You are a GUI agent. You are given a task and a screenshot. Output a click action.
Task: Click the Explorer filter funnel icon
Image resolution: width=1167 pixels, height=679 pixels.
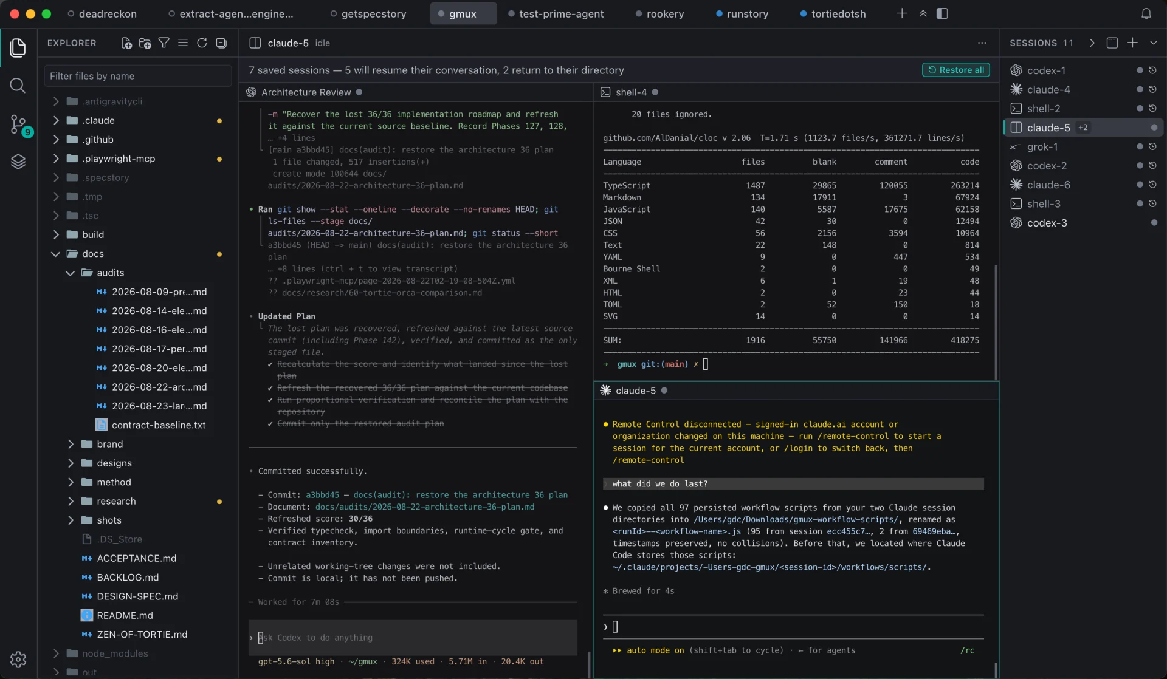tap(164, 43)
